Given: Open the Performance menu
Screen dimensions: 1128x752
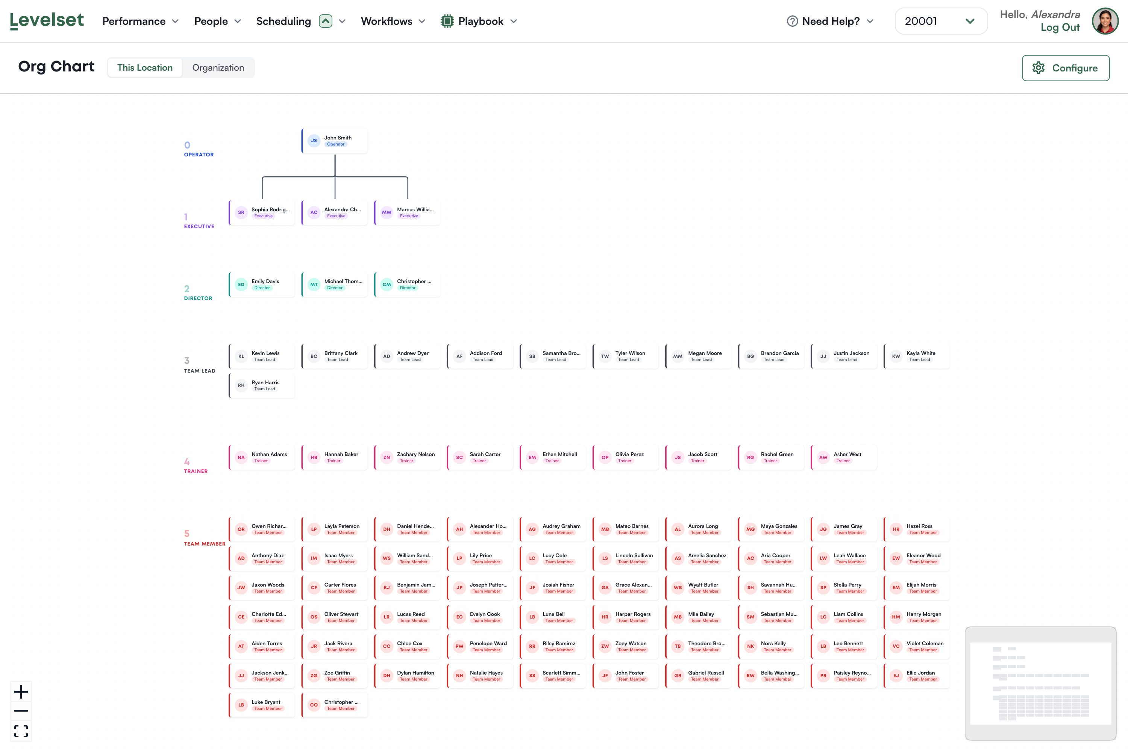Looking at the screenshot, I should tap(134, 21).
